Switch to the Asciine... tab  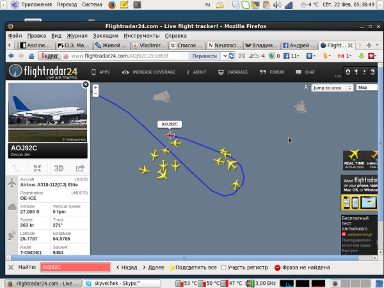[36, 45]
